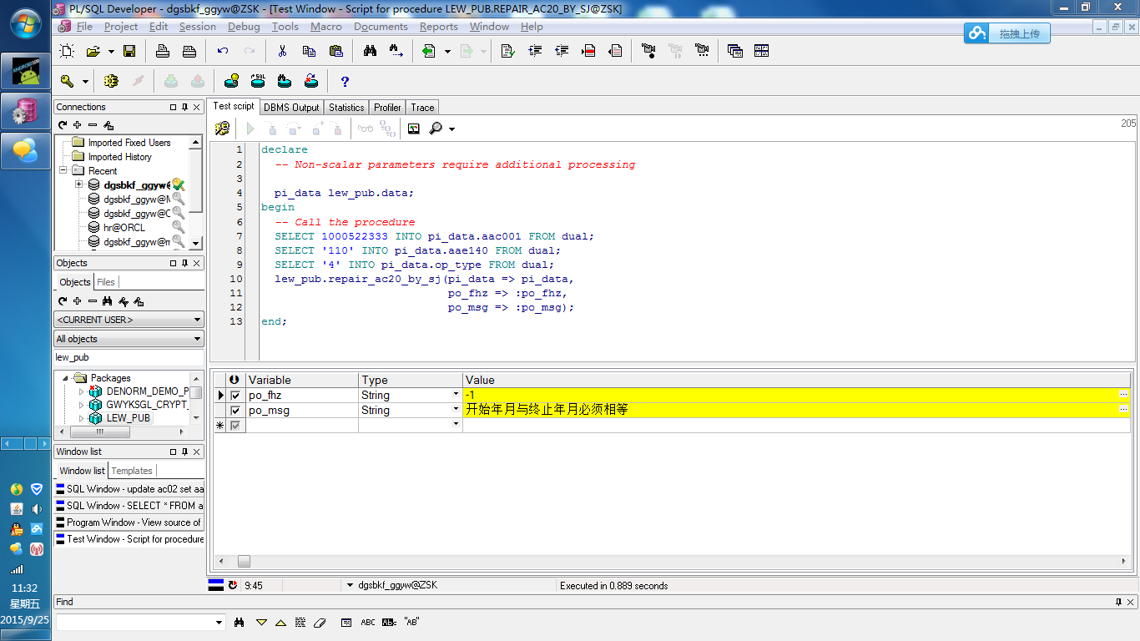Screen dimensions: 1140x641
Task: Switch to the Profiler tab
Action: tap(387, 108)
